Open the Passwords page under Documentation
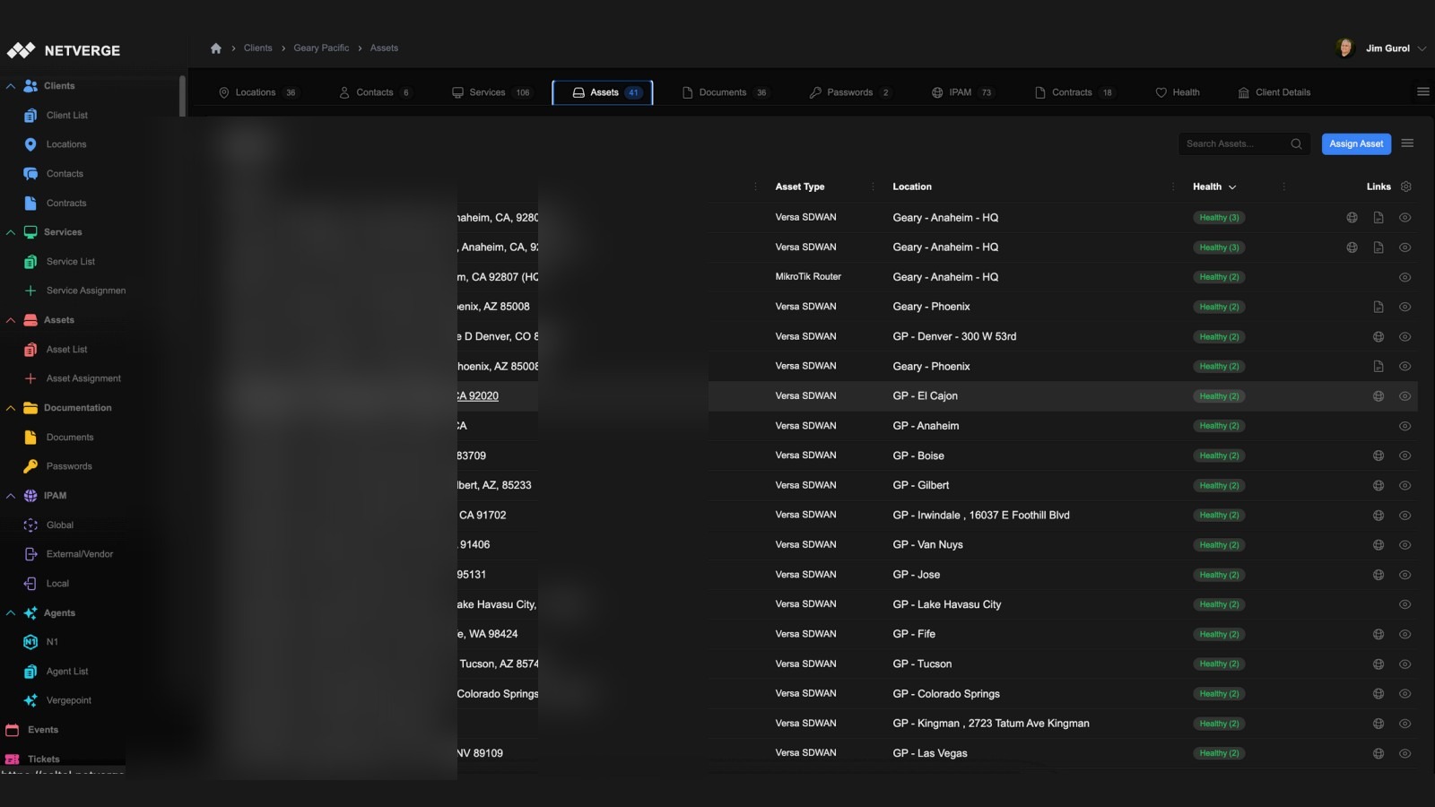This screenshot has height=807, width=1435. coord(69,466)
